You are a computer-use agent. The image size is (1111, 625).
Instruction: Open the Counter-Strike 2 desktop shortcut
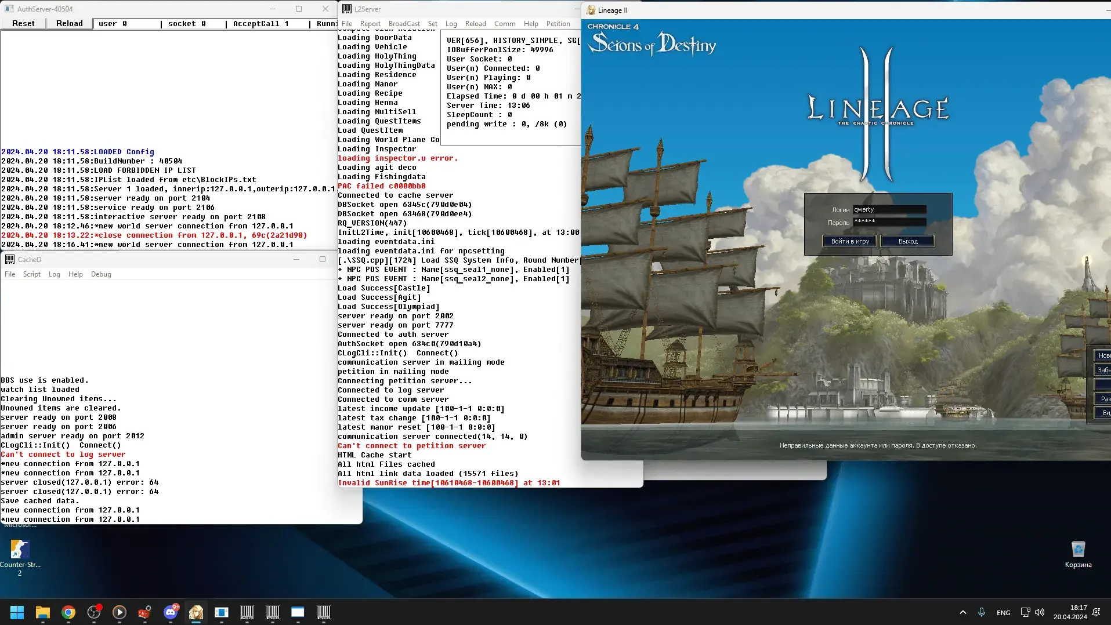click(20, 557)
